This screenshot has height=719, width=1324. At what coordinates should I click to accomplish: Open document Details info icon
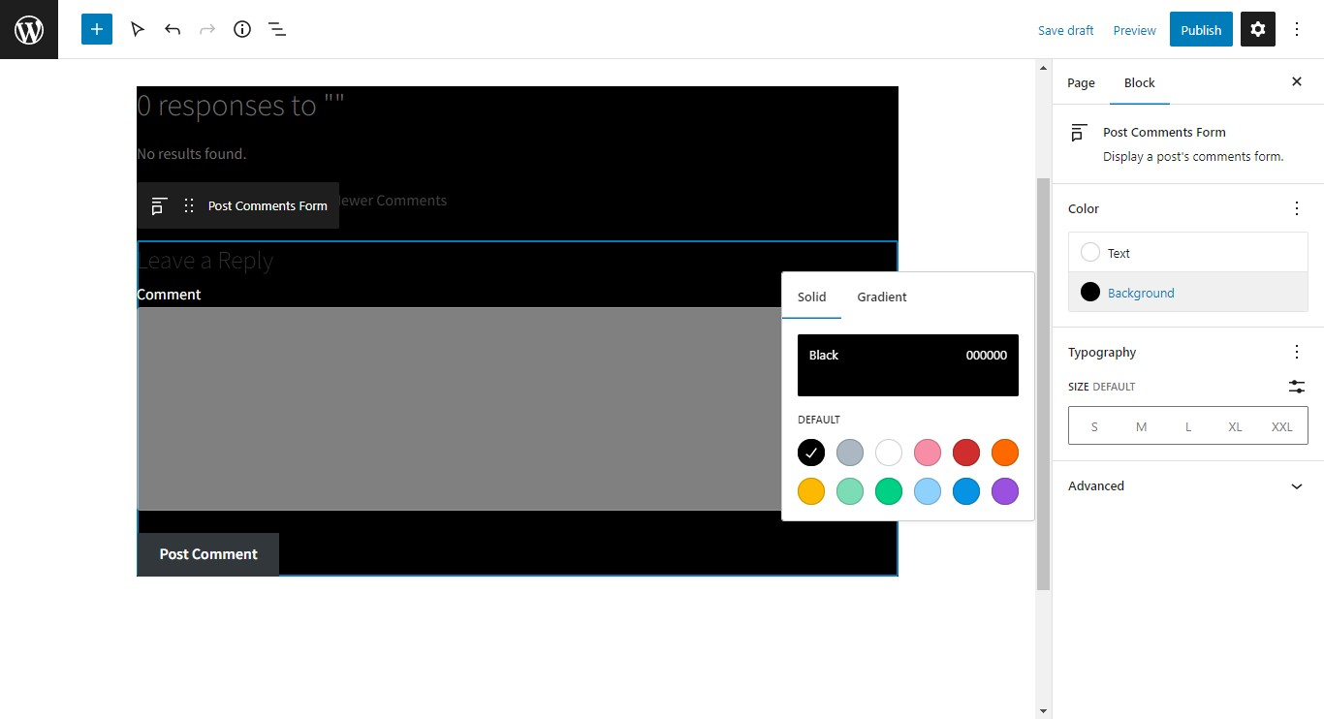pyautogui.click(x=242, y=29)
